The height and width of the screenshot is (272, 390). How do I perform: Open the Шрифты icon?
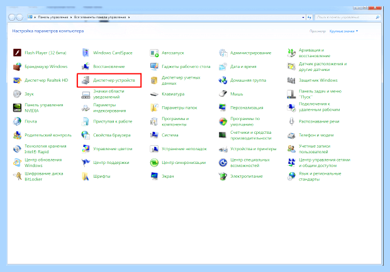[86, 176]
